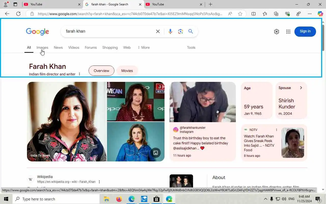
Task: Open the Instagram logo icon
Action: click(176, 130)
